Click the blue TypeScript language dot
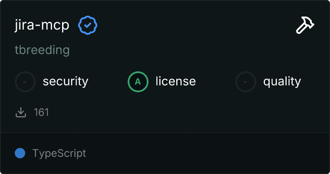 coord(20,153)
